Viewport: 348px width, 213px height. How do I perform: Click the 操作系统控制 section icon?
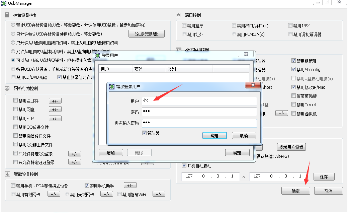pos(179,48)
